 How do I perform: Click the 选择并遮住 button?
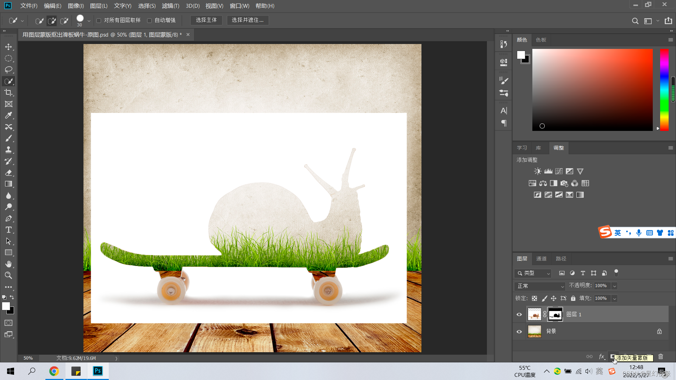click(248, 20)
